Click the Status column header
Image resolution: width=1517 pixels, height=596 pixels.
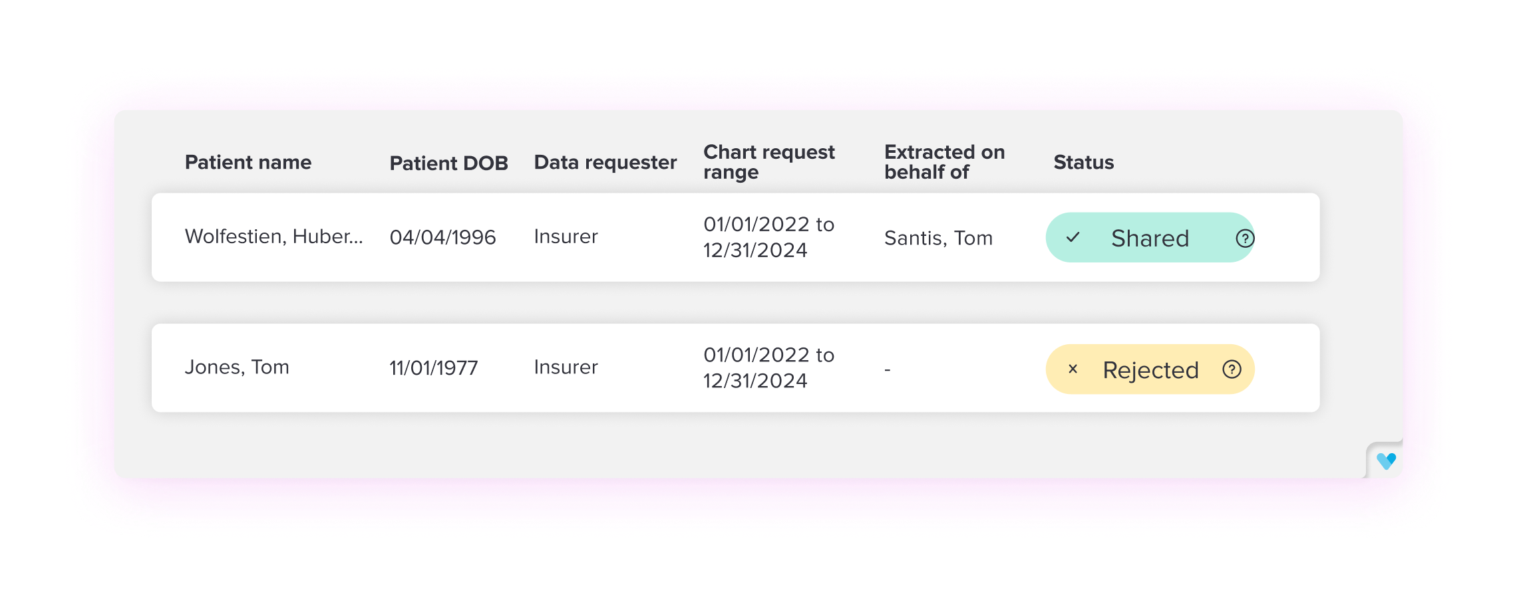tap(1083, 162)
